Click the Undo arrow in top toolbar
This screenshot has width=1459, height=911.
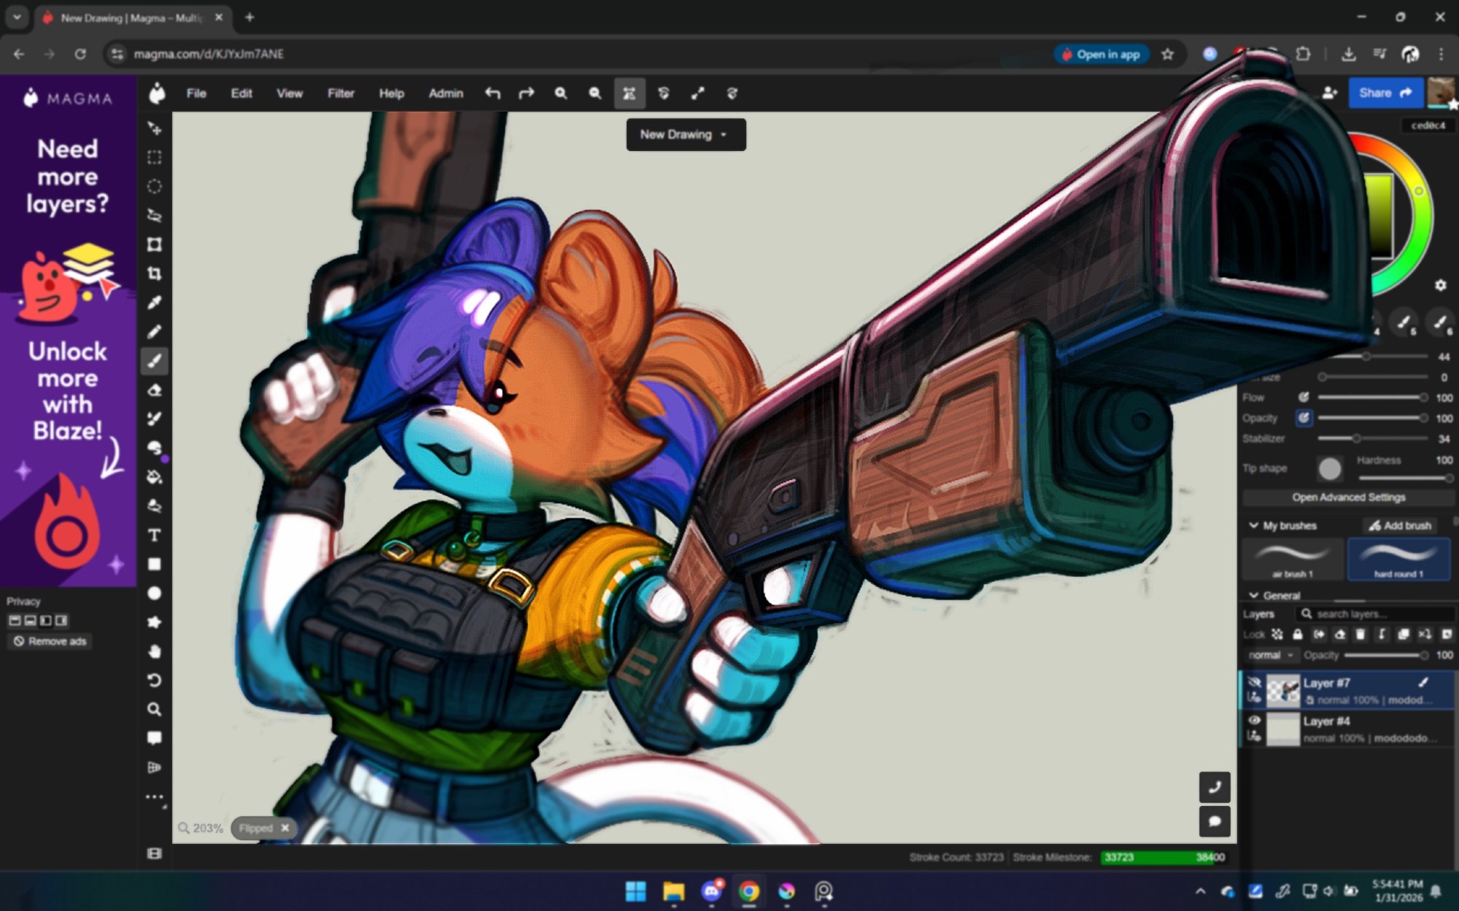pyautogui.click(x=492, y=93)
